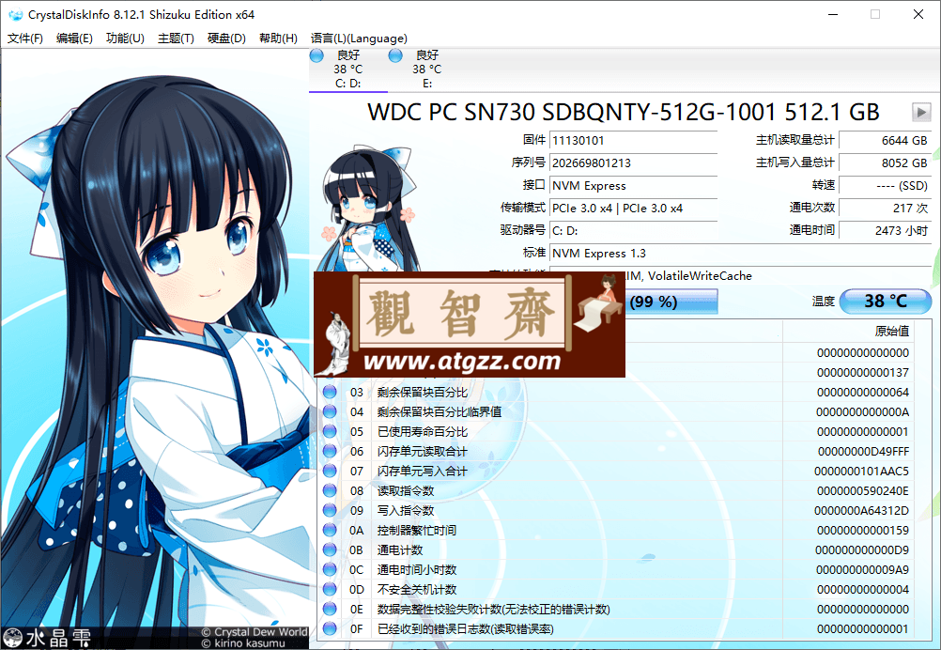Click the host writes value 8052 GB
Viewport: 941px width, 650px height.
click(885, 163)
